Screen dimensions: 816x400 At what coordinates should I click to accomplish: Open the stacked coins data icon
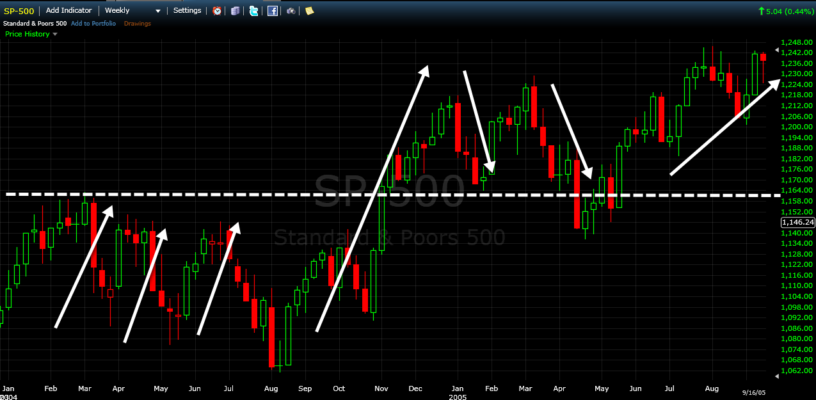(x=236, y=11)
